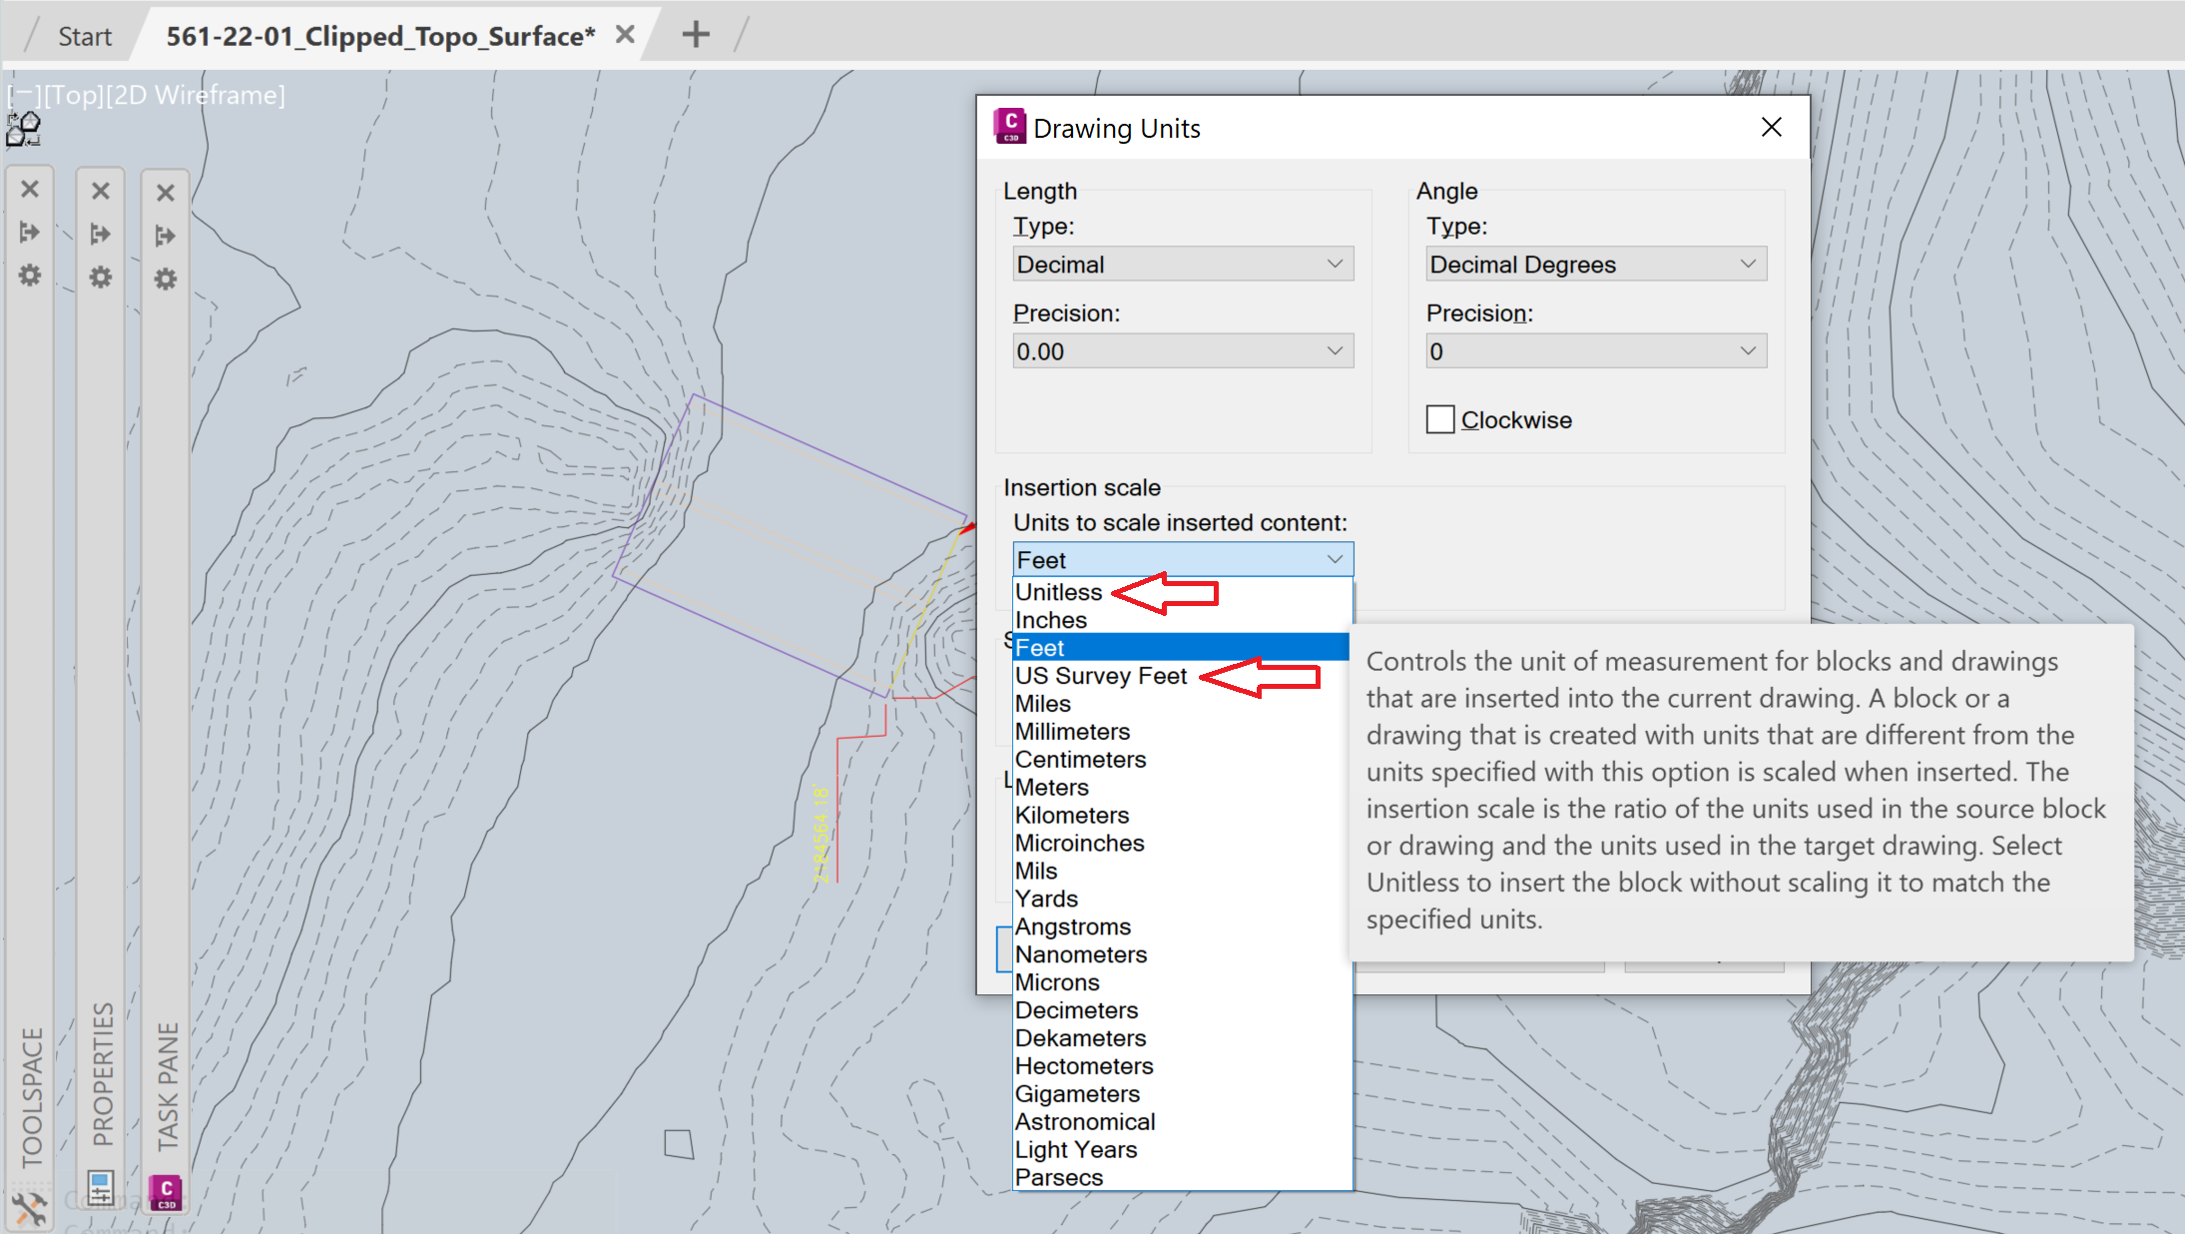The width and height of the screenshot is (2185, 1234).
Task: Click the auto-hide arrow on the PROPERTIES bar
Action: pos(101,233)
